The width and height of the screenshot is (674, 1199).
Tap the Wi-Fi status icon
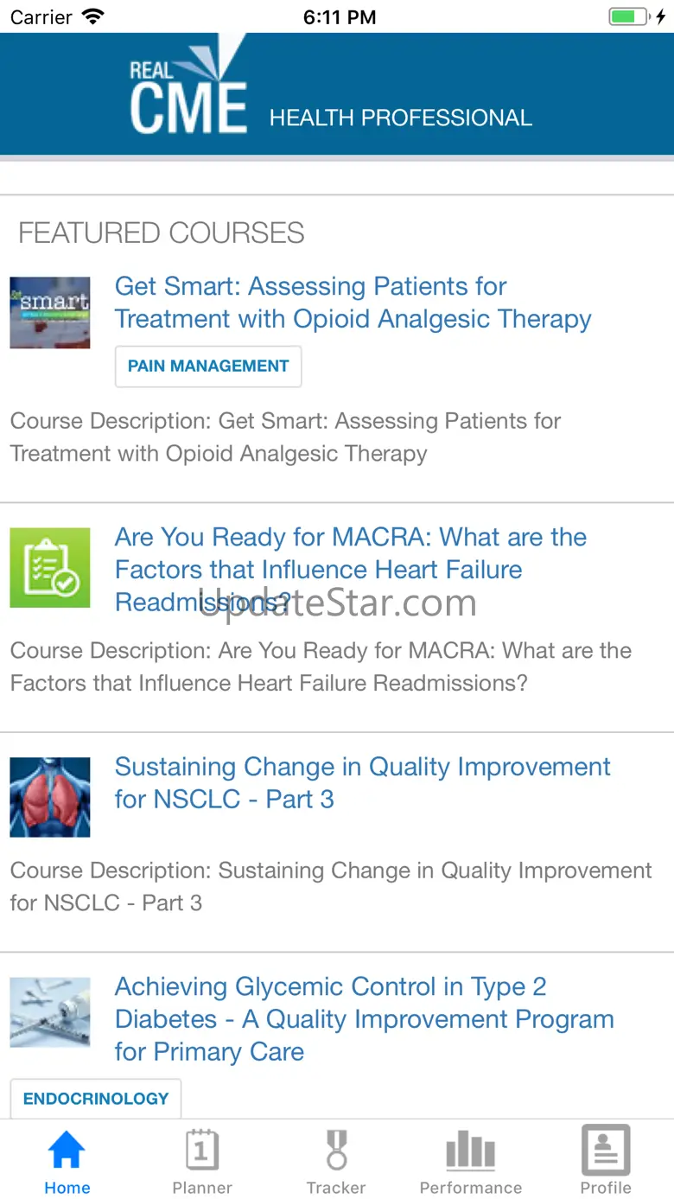[92, 16]
